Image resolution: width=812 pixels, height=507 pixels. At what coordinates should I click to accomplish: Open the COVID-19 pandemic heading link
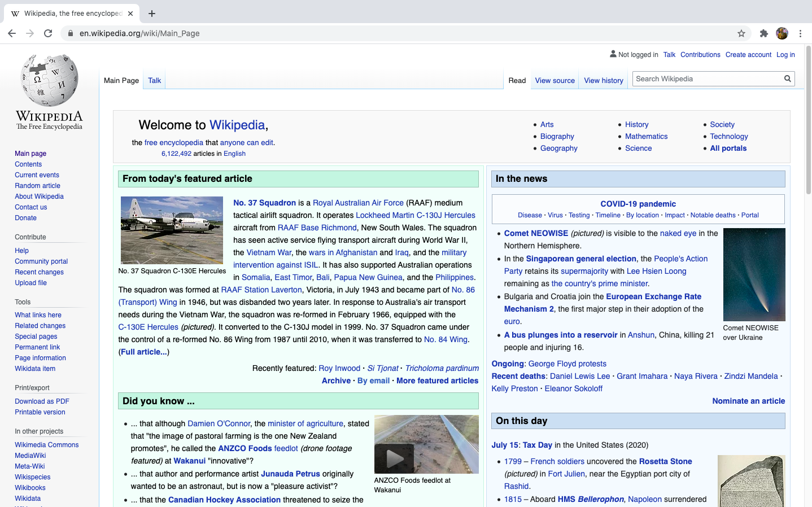click(638, 204)
